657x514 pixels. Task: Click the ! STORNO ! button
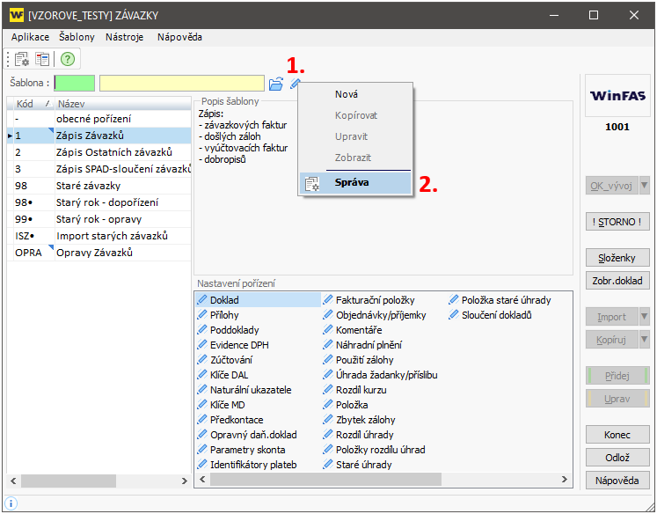pos(617,222)
